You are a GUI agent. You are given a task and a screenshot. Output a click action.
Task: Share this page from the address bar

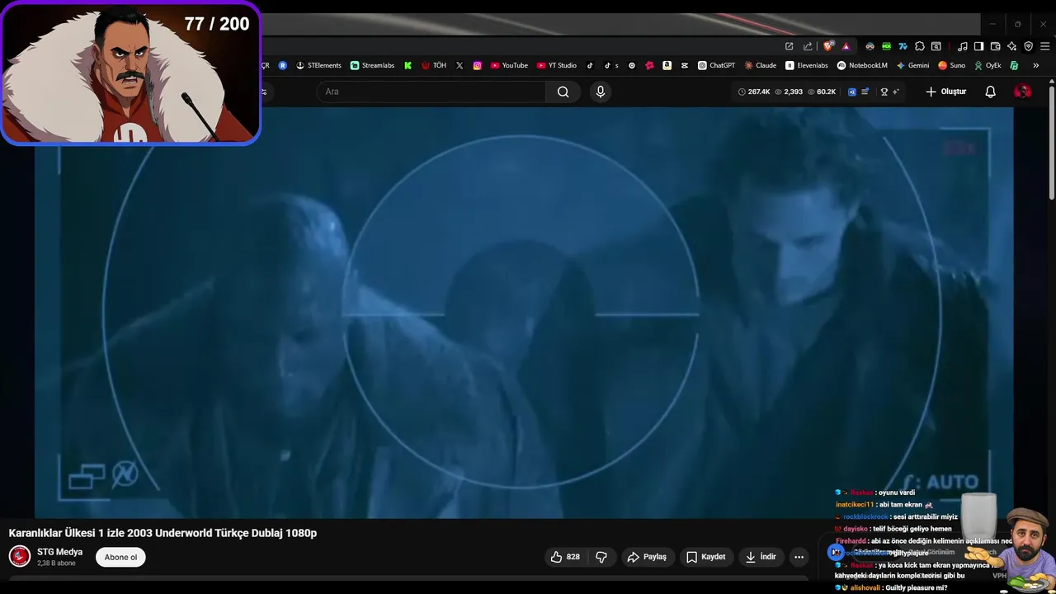pos(808,46)
